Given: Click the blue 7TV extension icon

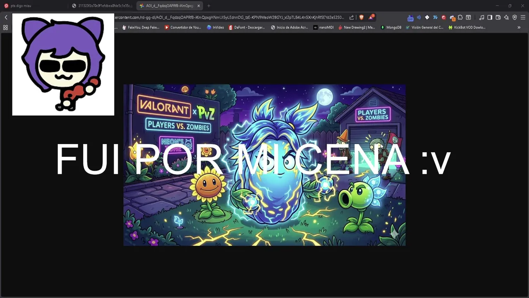Looking at the screenshot, I should click(435, 17).
